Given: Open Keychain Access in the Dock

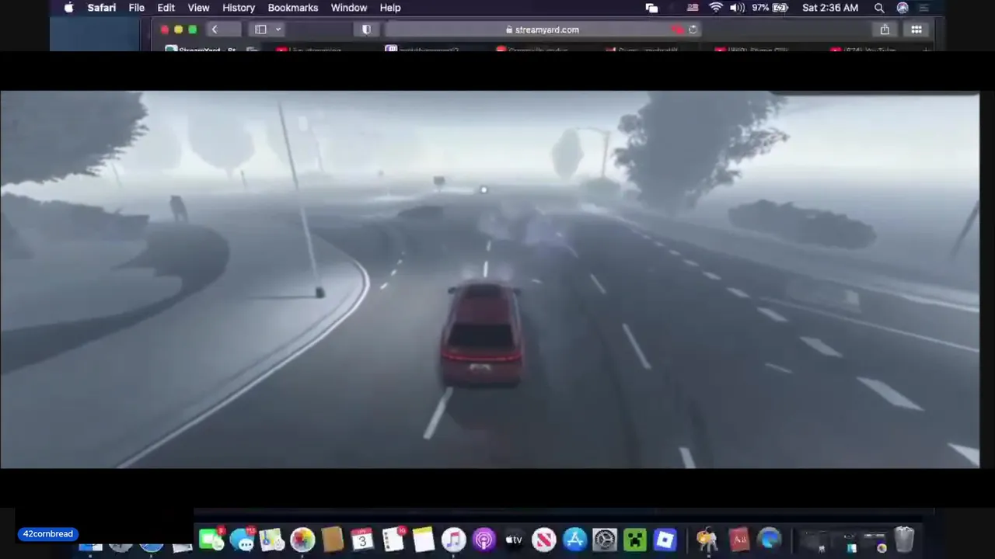Looking at the screenshot, I should coord(707,539).
